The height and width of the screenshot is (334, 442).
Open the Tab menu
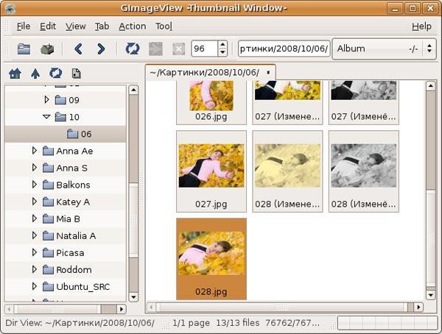tap(102, 26)
